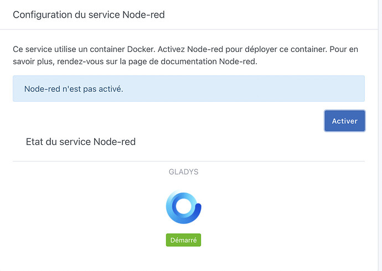Click 'pour déployer ce container' in the description
This screenshot has width=382, height=271.
pos(284,49)
